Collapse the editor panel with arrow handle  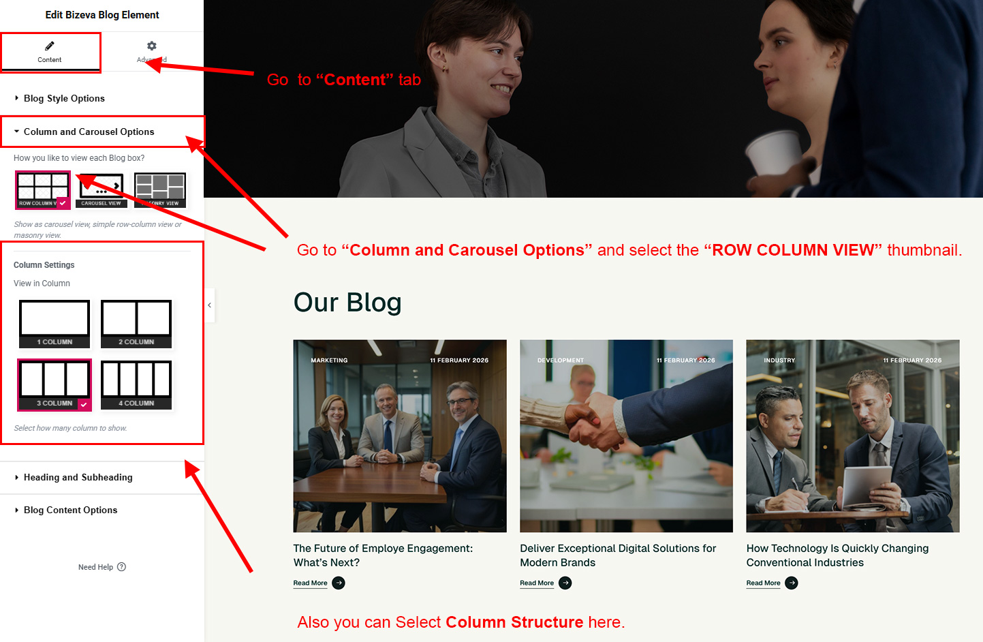[210, 305]
